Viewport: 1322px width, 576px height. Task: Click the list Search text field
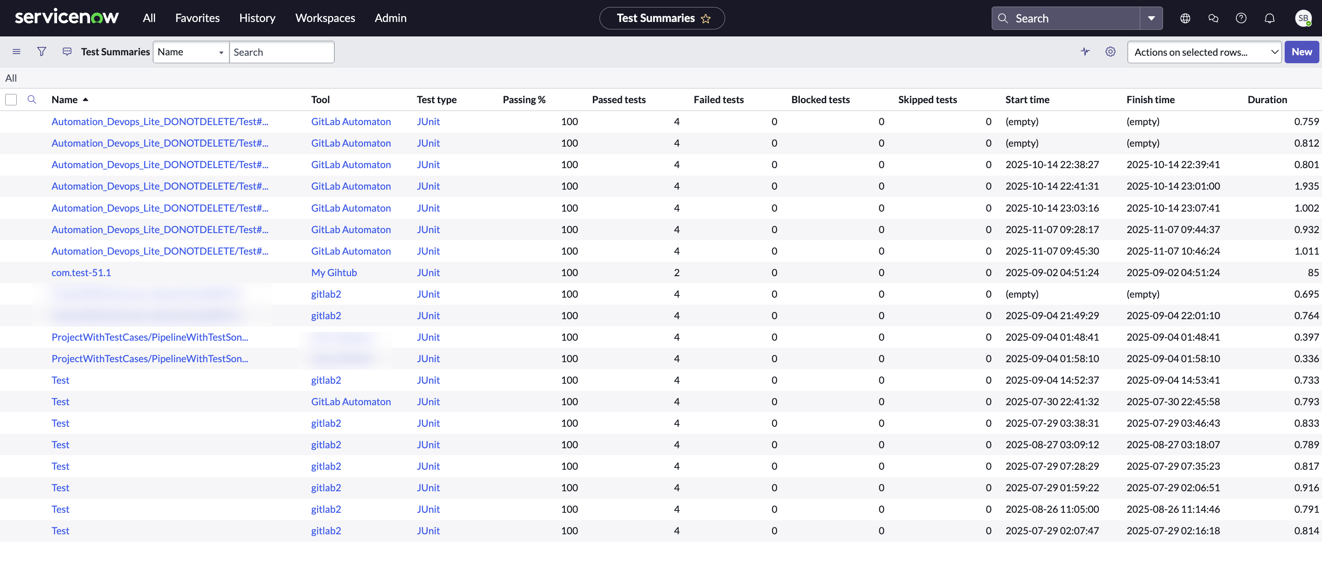click(281, 52)
